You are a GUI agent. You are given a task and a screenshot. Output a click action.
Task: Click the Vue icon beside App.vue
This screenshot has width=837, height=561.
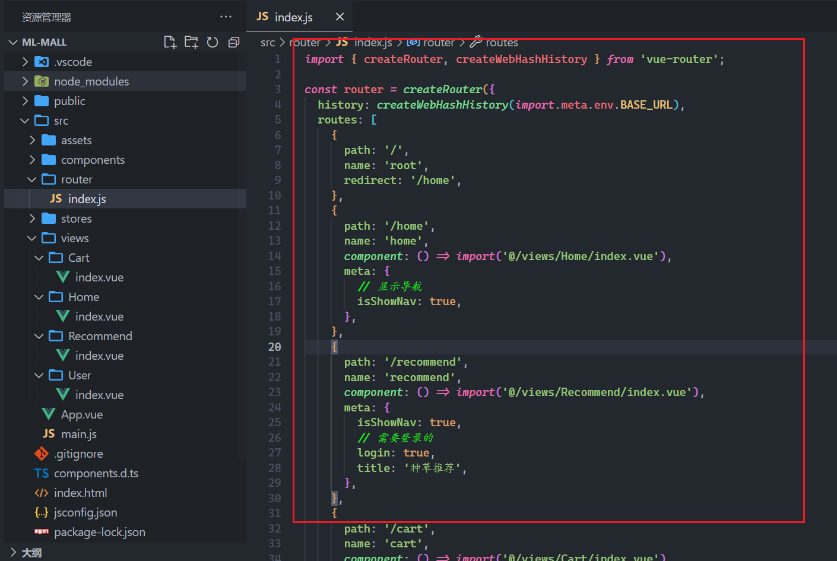click(49, 414)
